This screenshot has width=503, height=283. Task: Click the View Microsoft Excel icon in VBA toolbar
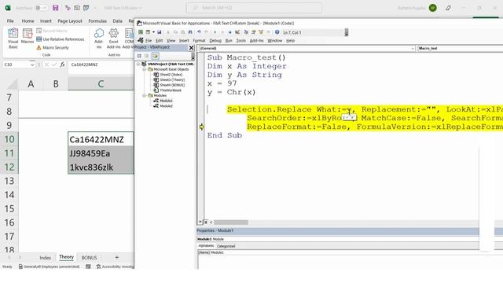pos(141,32)
